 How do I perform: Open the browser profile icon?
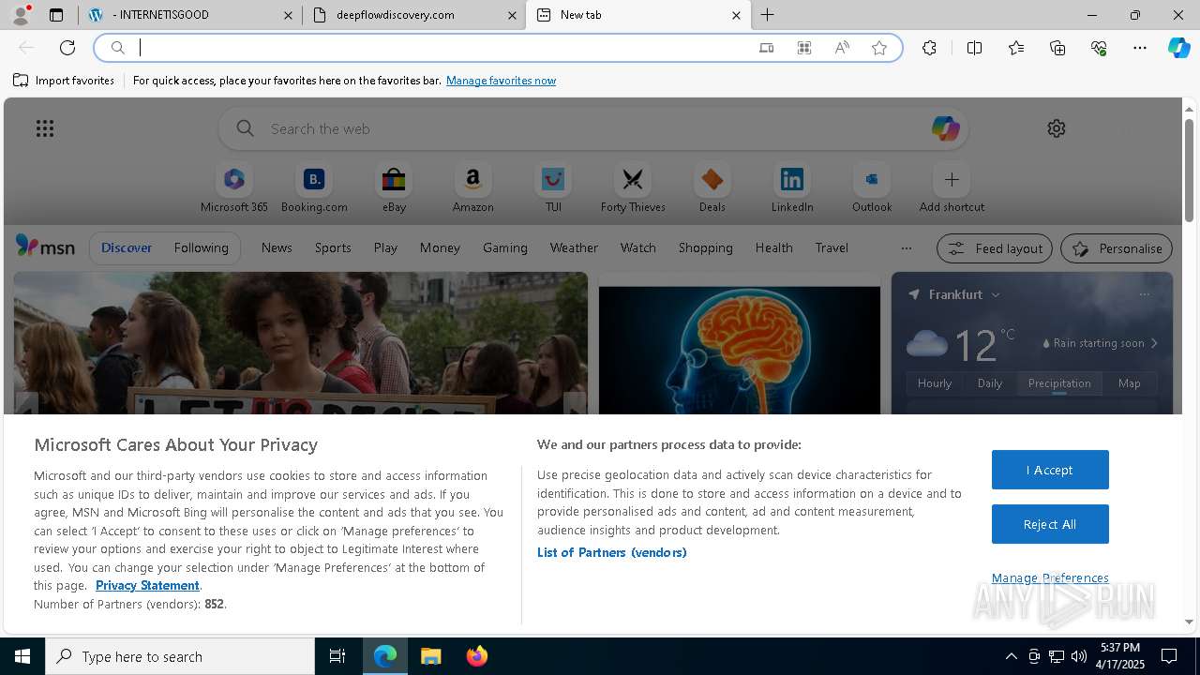tap(21, 15)
